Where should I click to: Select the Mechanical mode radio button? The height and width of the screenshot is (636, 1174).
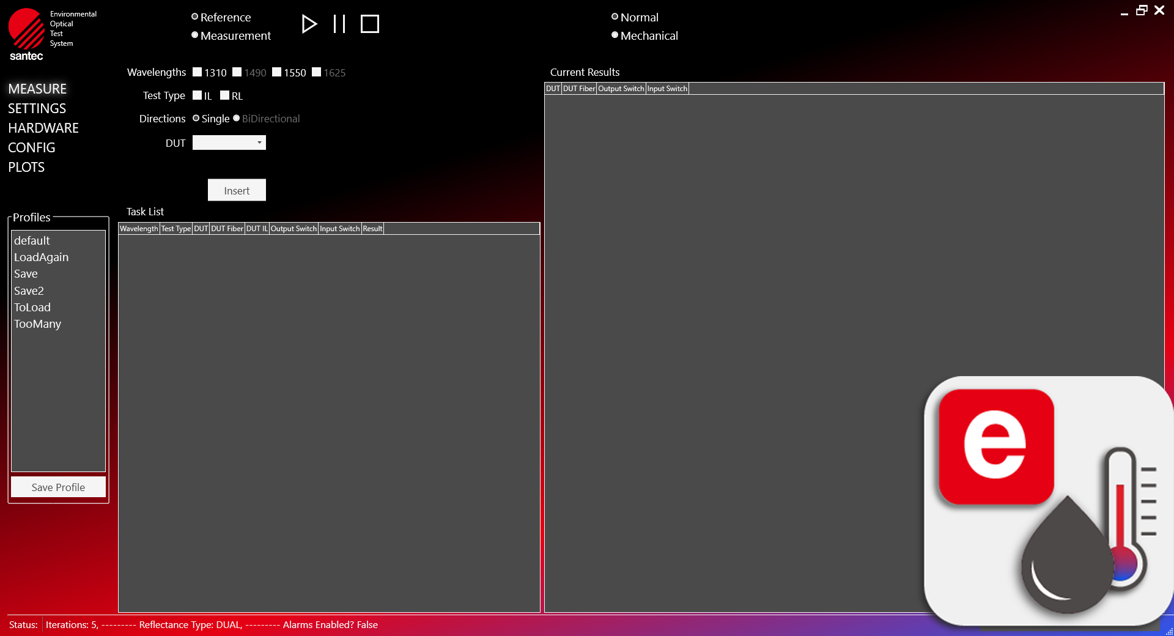point(615,35)
